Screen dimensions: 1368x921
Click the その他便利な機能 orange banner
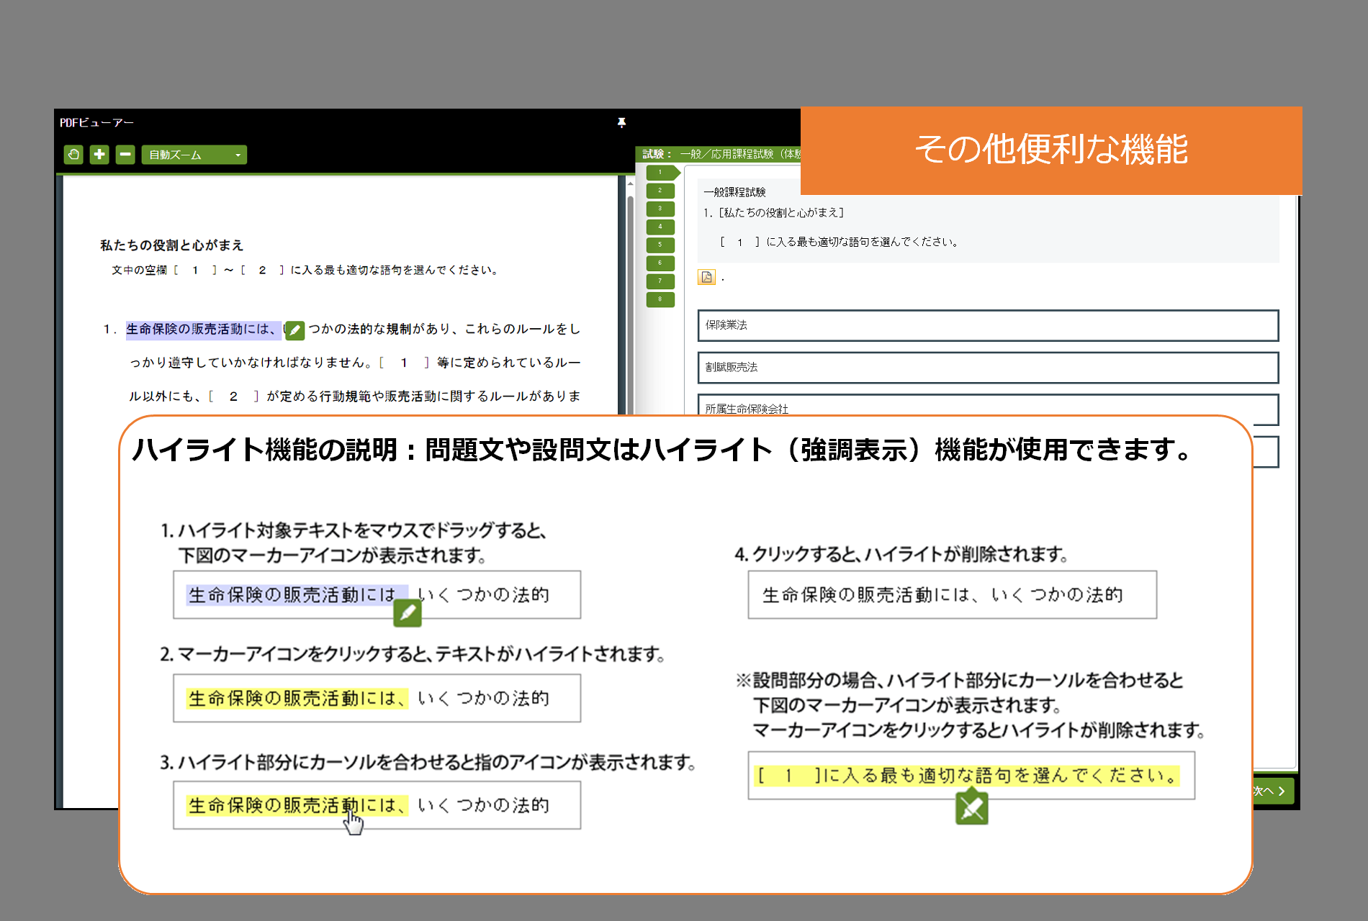[1051, 150]
